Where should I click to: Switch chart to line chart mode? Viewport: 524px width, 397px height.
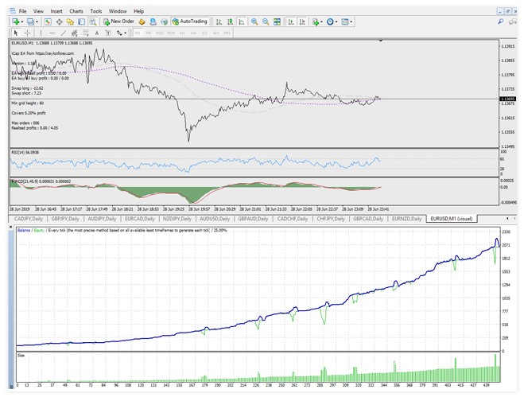point(241,21)
